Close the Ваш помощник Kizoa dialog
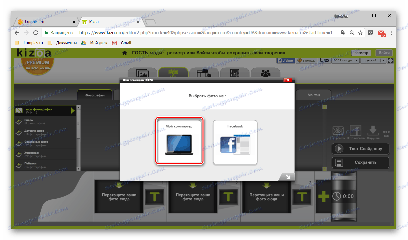This screenshot has width=408, height=240. click(288, 80)
